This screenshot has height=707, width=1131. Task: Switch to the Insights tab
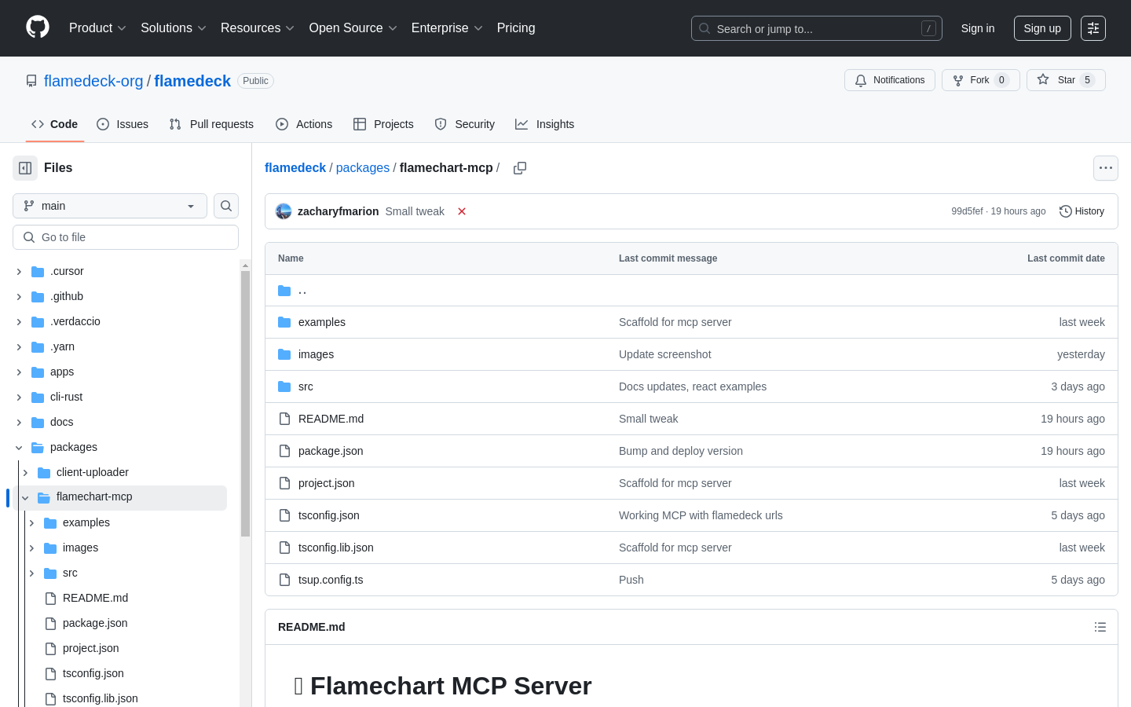545,124
